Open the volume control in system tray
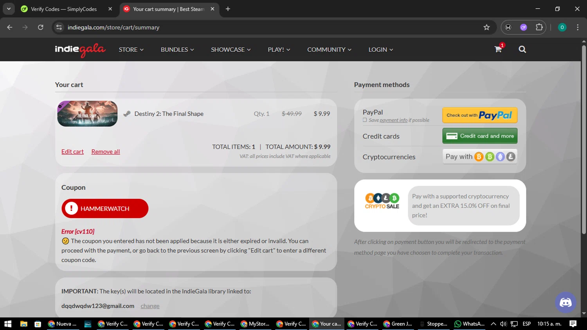 pyautogui.click(x=503, y=324)
